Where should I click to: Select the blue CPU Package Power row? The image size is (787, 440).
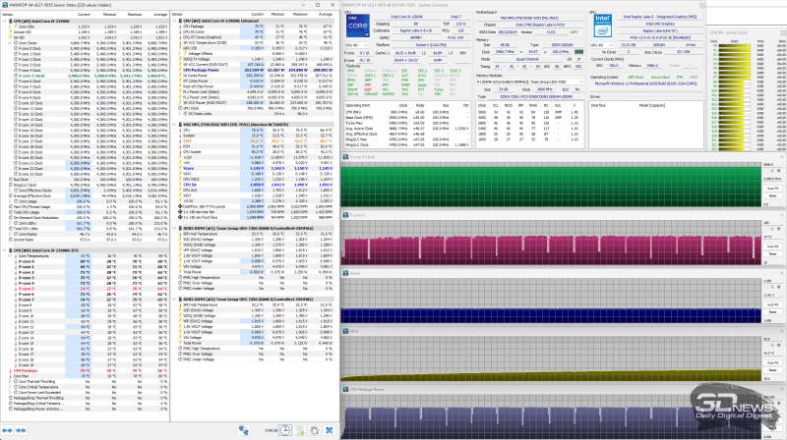tap(254, 70)
